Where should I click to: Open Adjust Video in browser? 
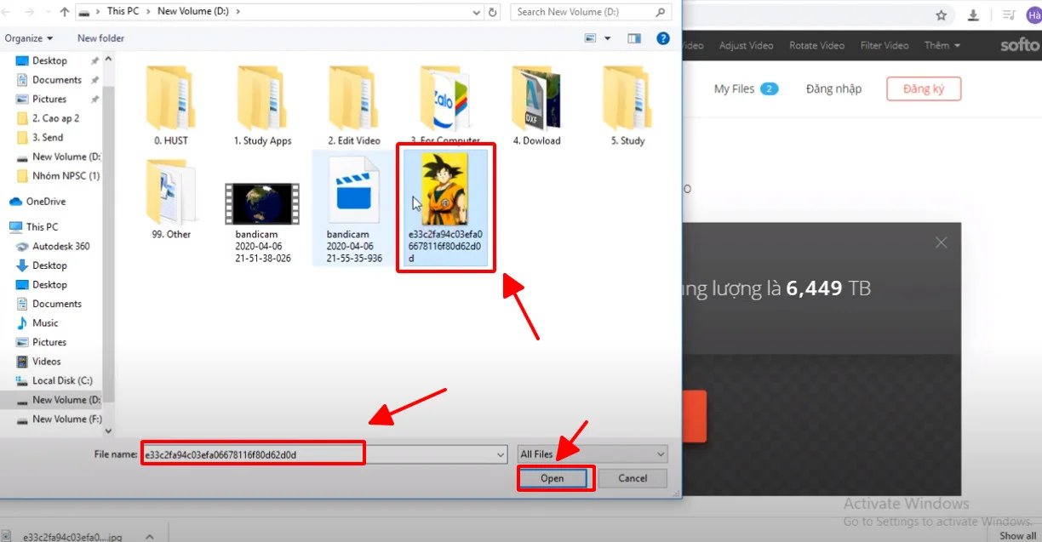pyautogui.click(x=746, y=45)
